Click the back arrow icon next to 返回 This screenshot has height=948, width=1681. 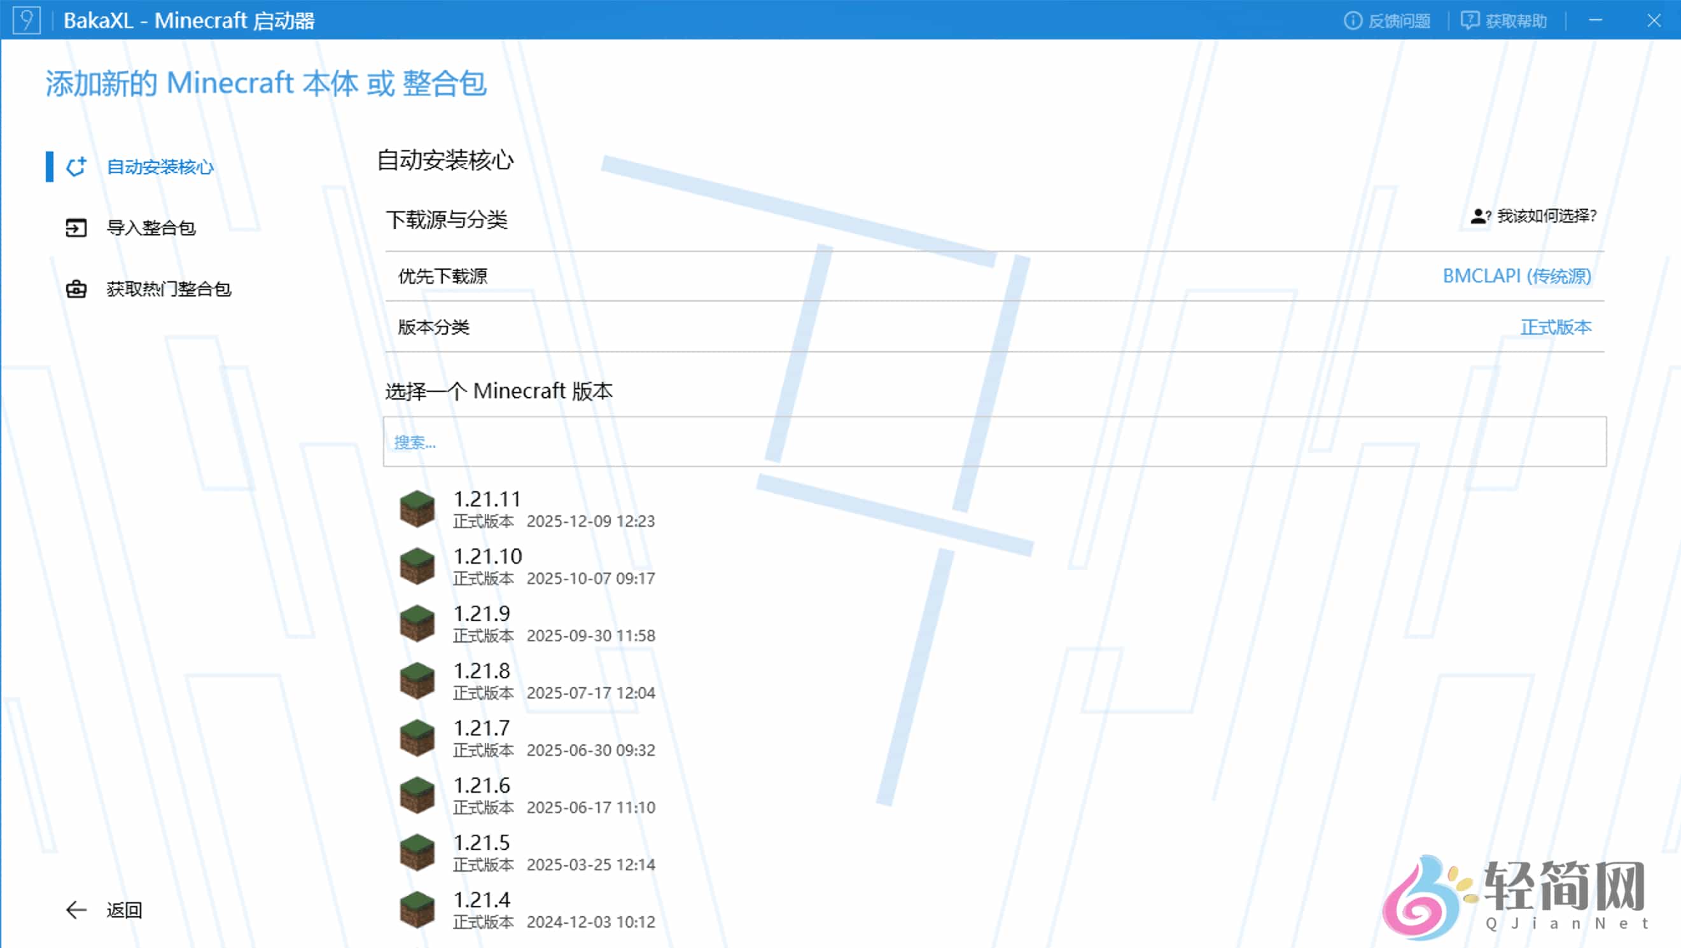point(75,908)
